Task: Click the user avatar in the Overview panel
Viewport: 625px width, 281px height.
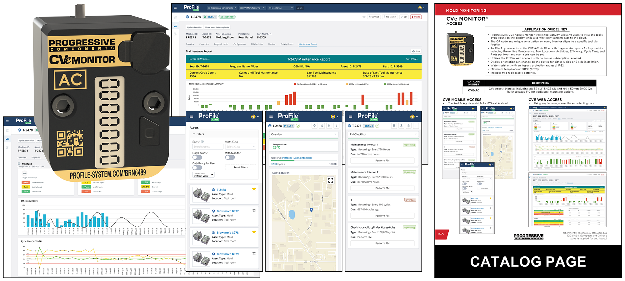Action: (x=333, y=117)
